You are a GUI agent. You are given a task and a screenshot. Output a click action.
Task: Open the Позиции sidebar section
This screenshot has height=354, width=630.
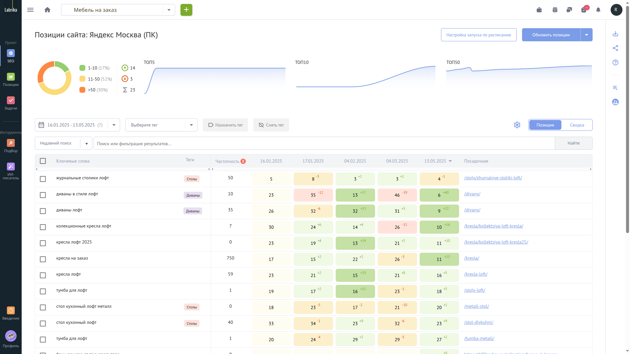11,80
